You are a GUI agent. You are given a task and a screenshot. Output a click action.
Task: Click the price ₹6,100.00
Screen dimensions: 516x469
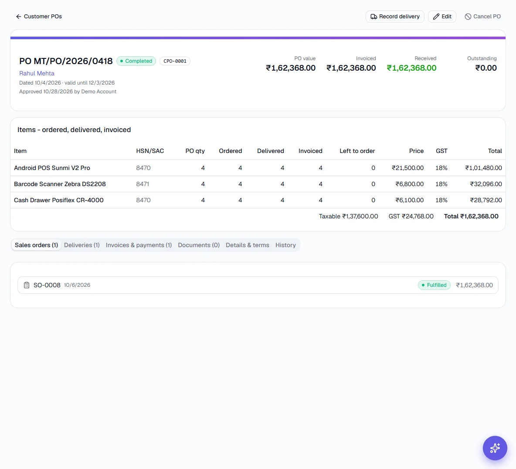click(409, 200)
